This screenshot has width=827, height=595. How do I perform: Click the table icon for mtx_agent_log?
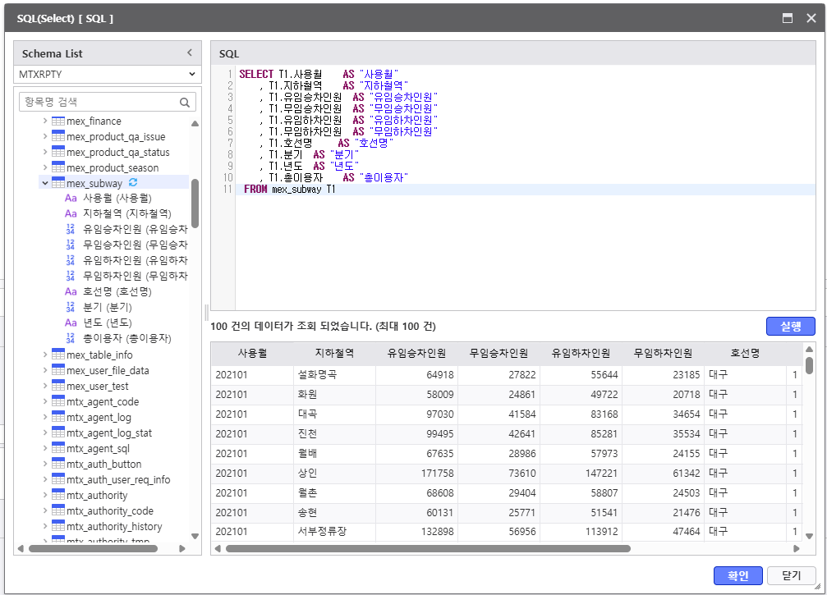coord(58,418)
